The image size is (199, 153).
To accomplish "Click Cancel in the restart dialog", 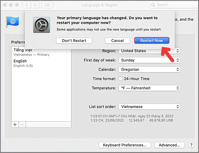I will coord(117,41).
